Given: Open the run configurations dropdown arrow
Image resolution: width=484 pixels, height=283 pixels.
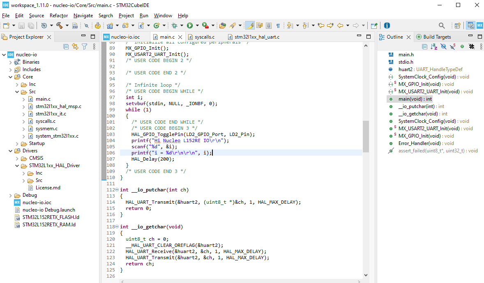Looking at the screenshot, I should point(197,25).
